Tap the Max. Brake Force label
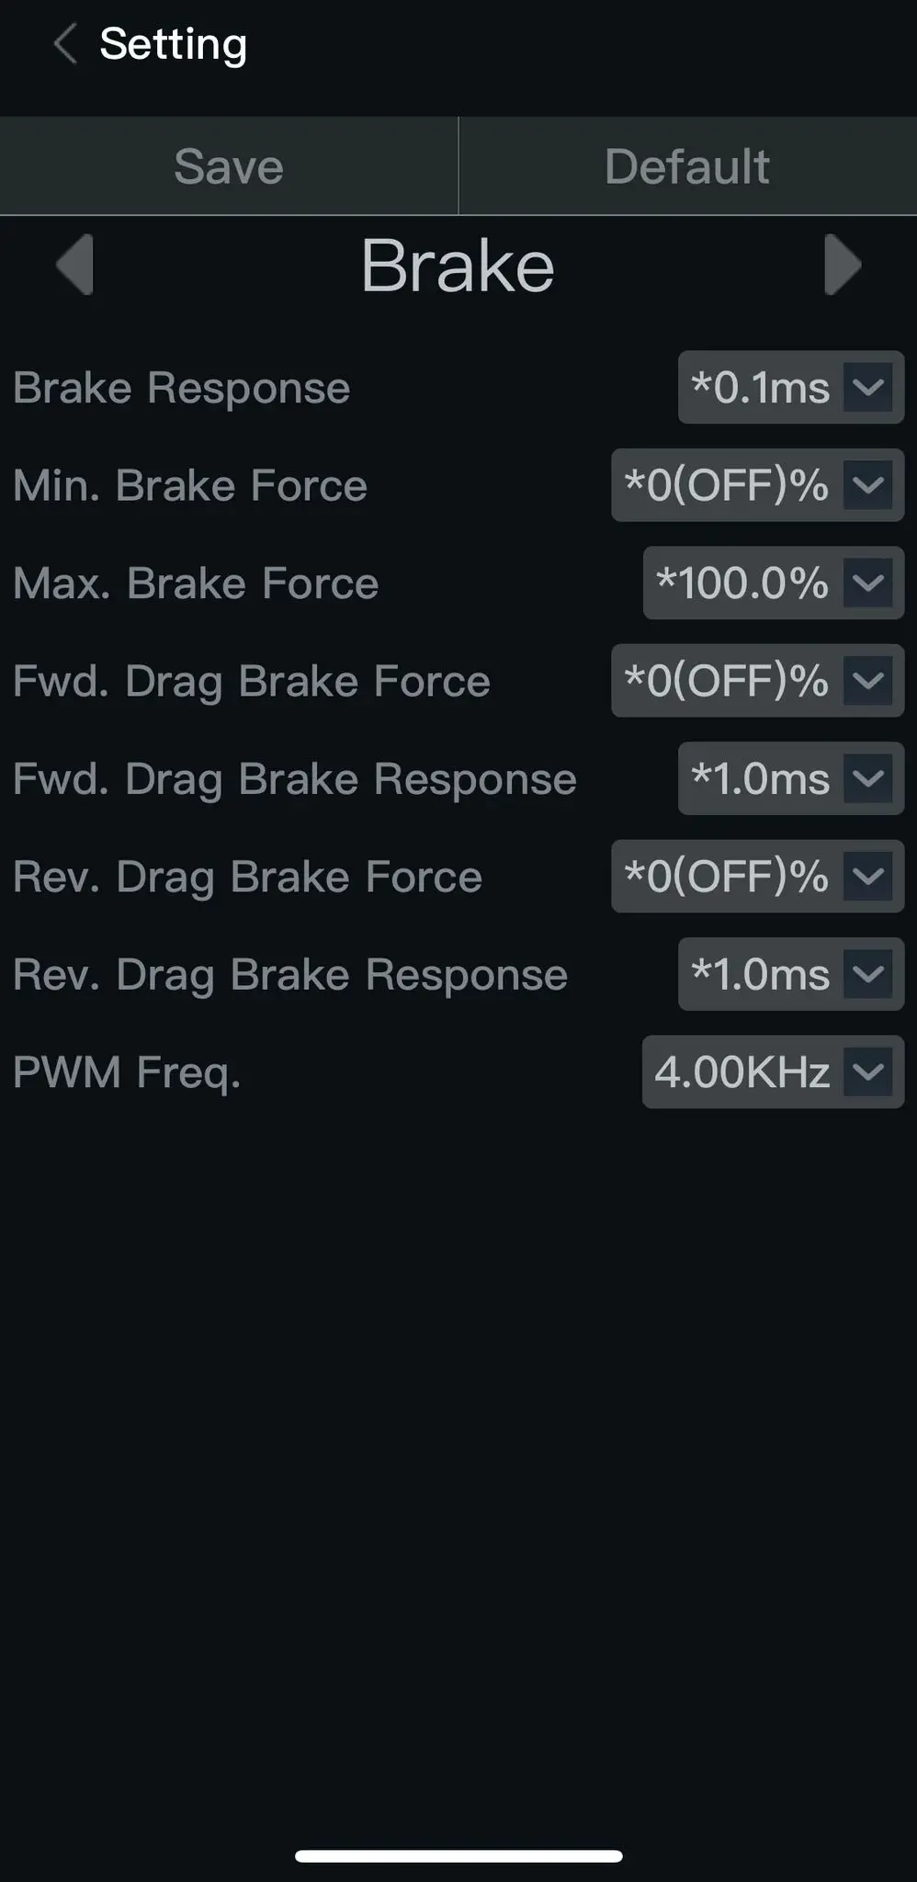The image size is (917, 1882). pos(196,584)
